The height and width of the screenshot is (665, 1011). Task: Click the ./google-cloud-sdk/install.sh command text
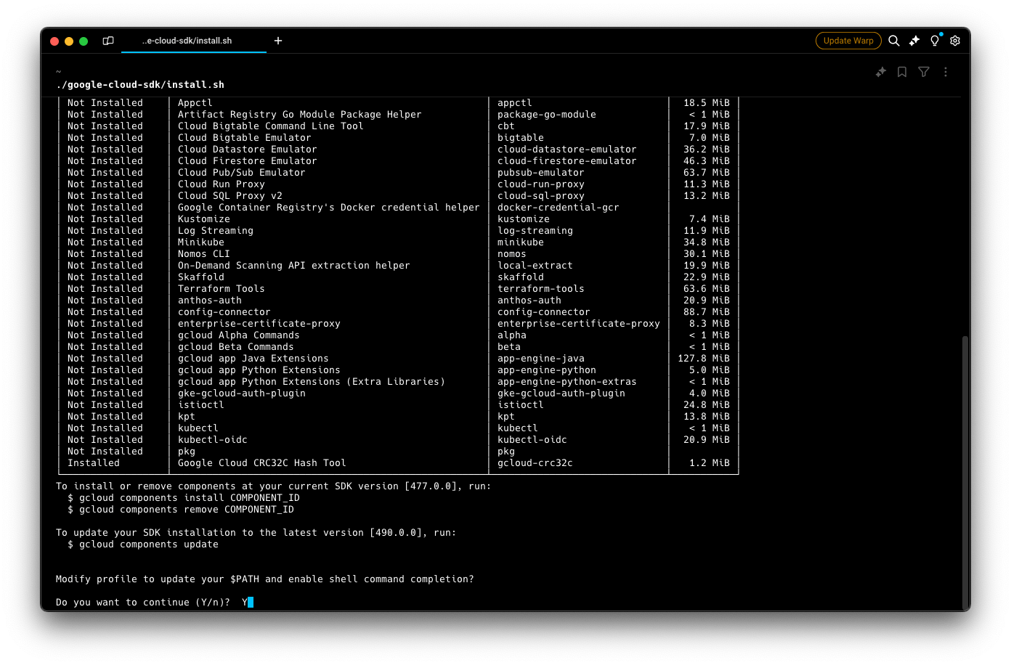click(x=140, y=85)
